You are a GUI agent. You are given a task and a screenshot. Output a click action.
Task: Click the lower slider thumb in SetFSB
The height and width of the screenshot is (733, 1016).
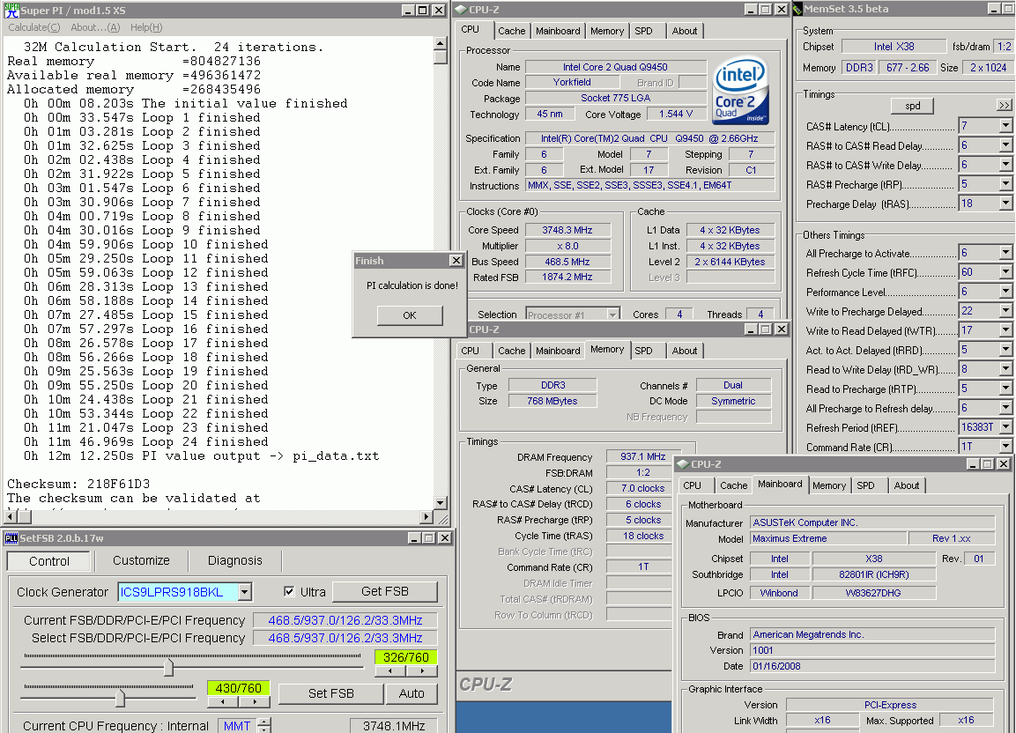120,698
